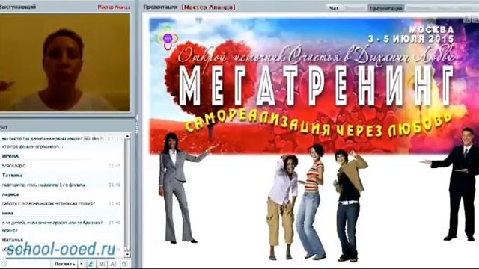Screen dimensions: 479x269
Task: Click the ИРИНА name in chat
Action: point(10,156)
